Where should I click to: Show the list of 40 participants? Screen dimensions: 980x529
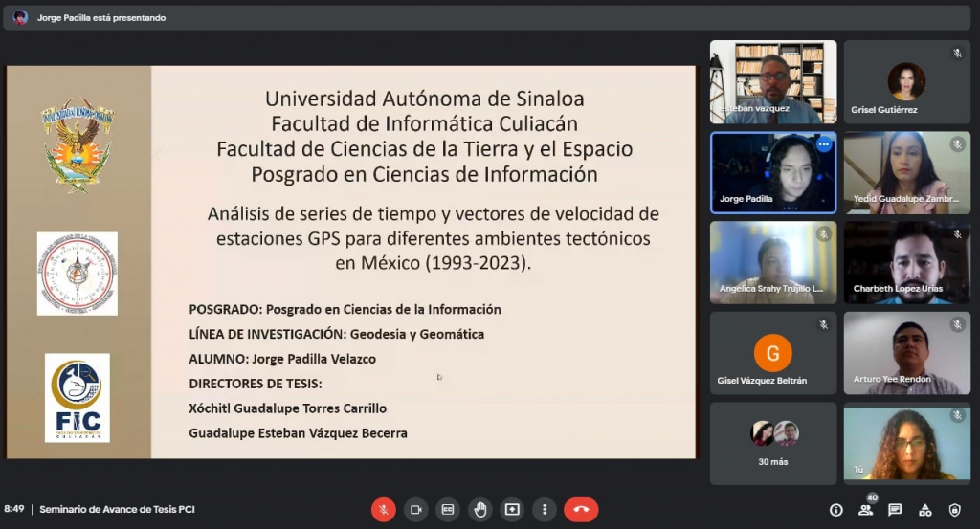click(x=865, y=510)
